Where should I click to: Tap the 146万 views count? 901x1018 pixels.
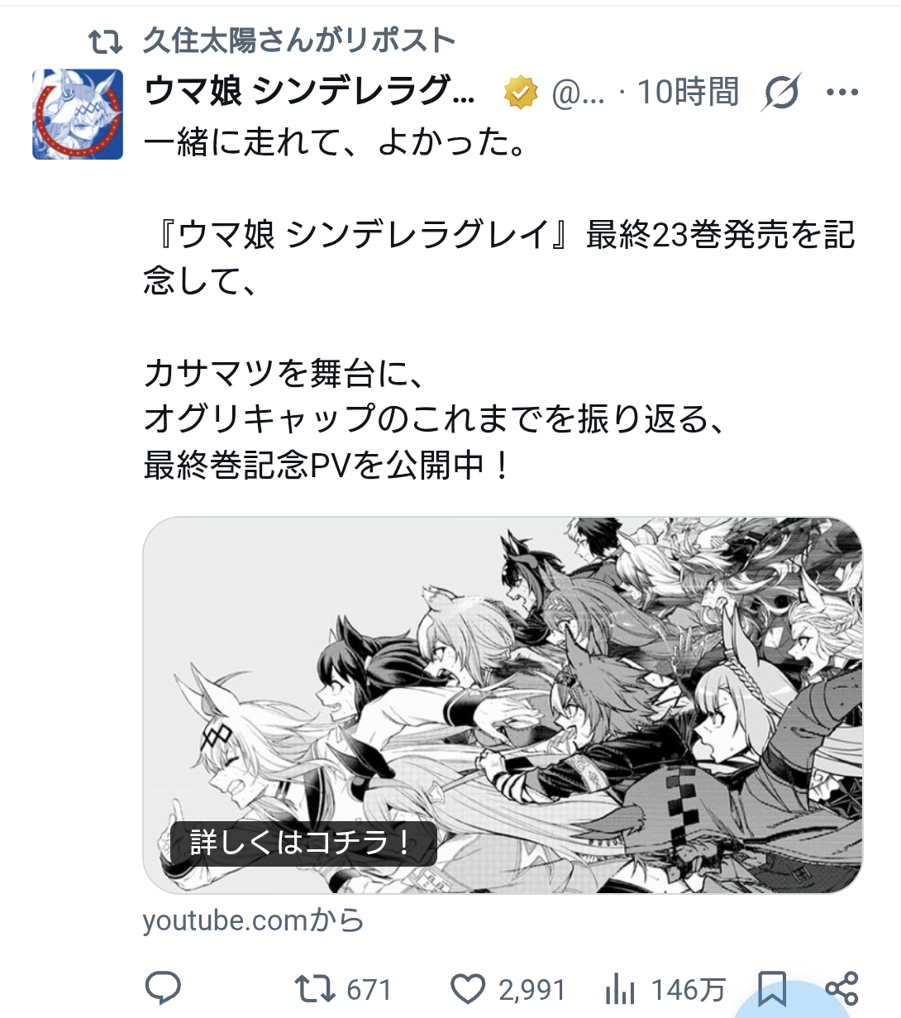(689, 989)
